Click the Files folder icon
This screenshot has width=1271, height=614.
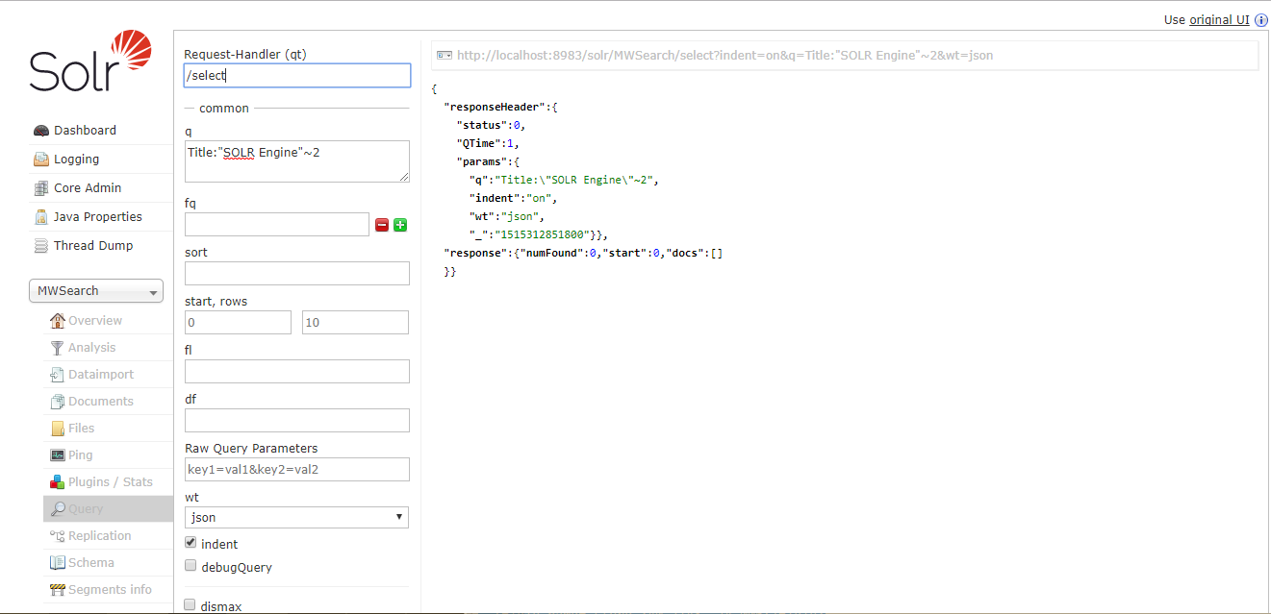[x=58, y=429]
